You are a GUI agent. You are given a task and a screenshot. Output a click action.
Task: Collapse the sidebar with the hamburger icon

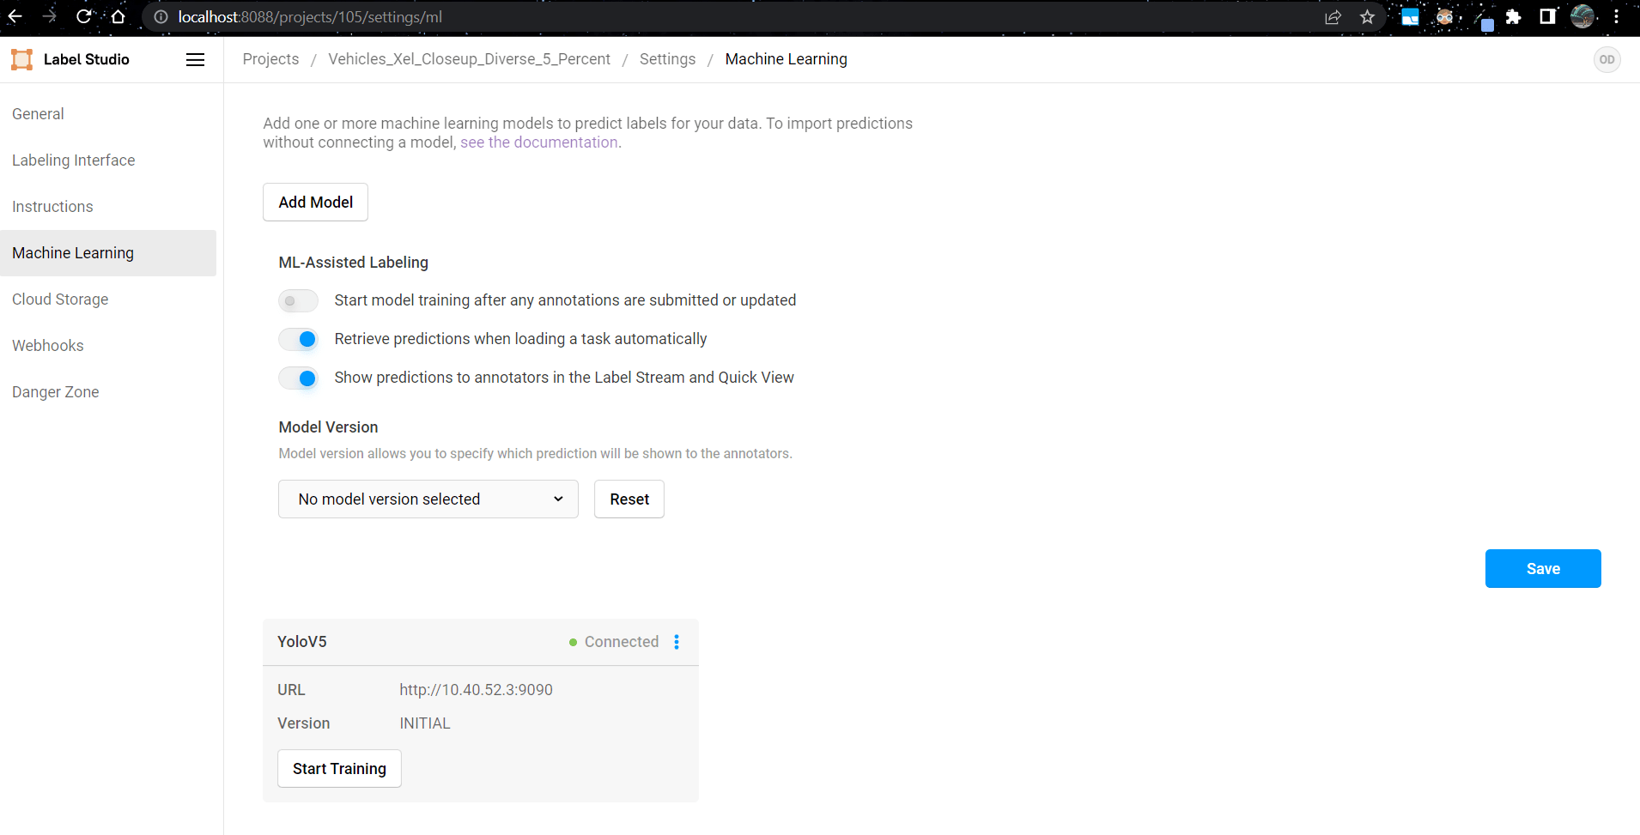[x=195, y=59]
